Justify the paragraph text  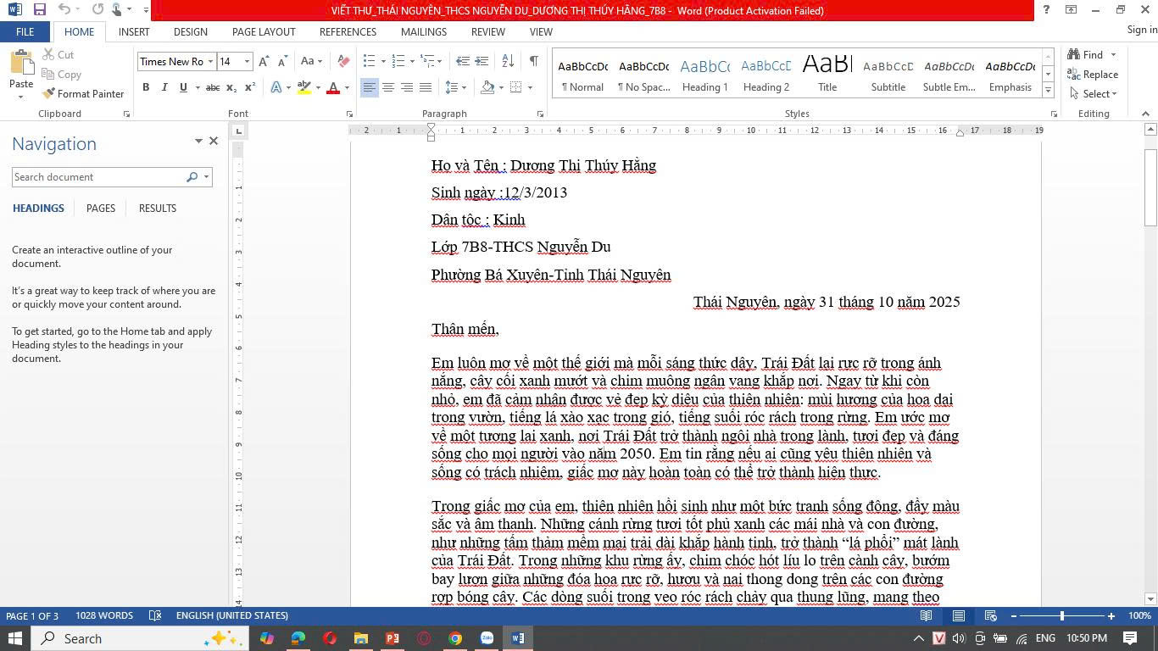click(x=426, y=87)
